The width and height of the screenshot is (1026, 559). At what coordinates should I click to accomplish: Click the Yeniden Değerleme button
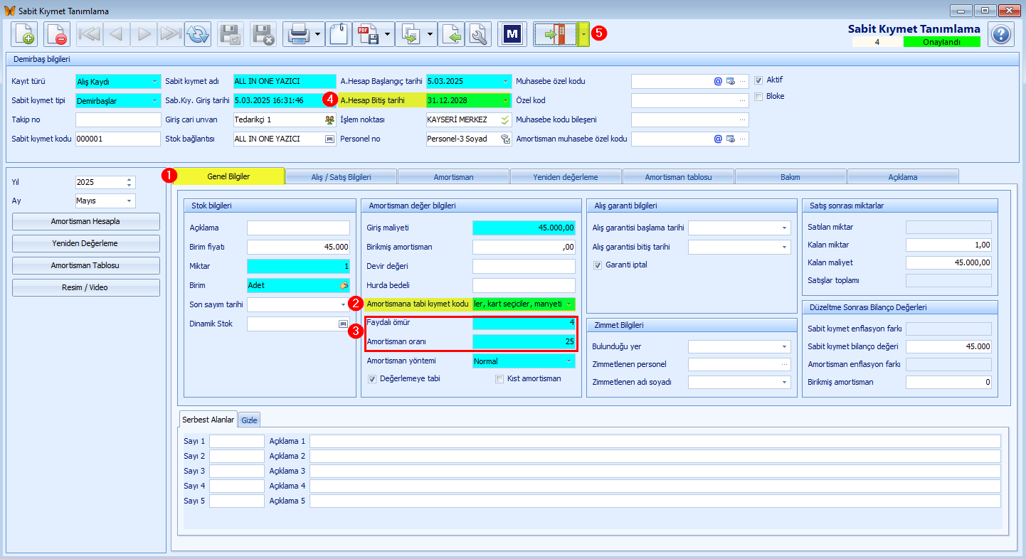coord(85,243)
